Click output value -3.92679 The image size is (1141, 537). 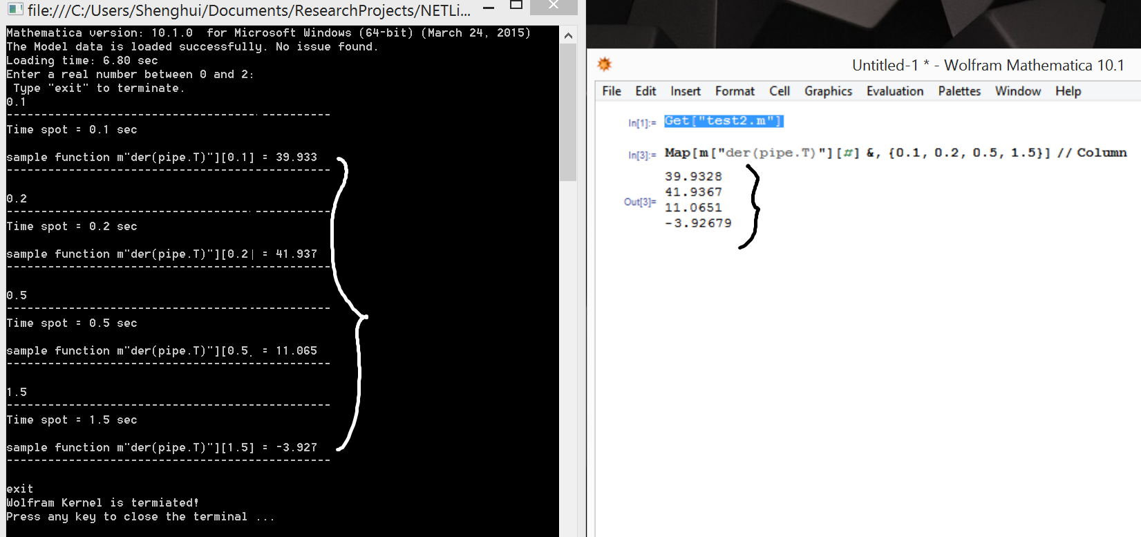pyautogui.click(x=698, y=223)
